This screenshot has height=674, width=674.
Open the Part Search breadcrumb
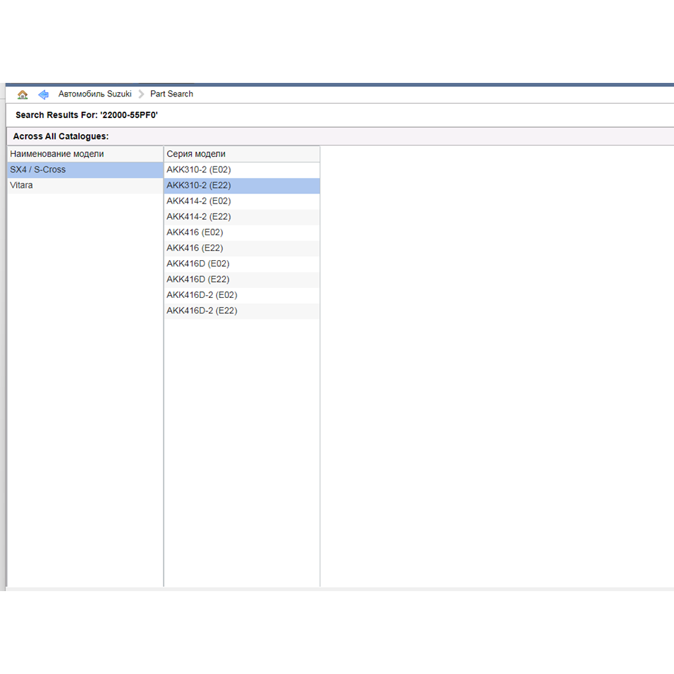coord(171,94)
